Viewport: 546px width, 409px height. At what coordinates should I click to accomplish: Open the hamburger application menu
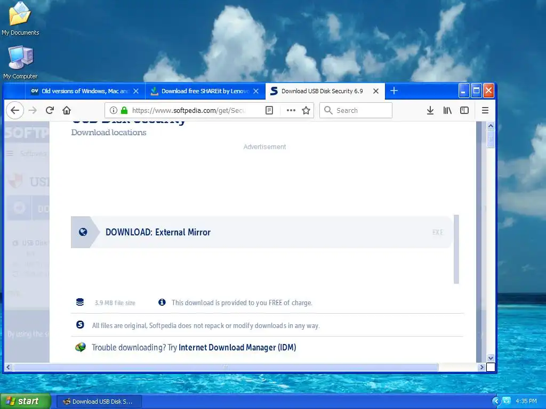click(485, 111)
